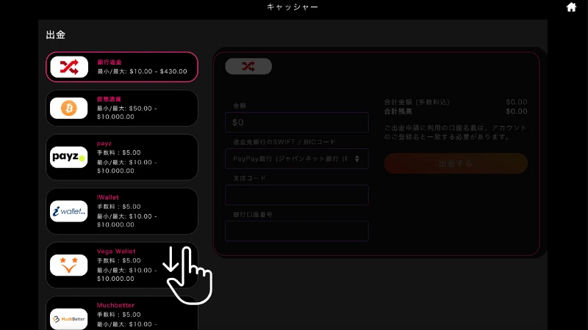
Task: Click bank transfer limits $10.00 - $430.00 text
Action: [x=142, y=71]
